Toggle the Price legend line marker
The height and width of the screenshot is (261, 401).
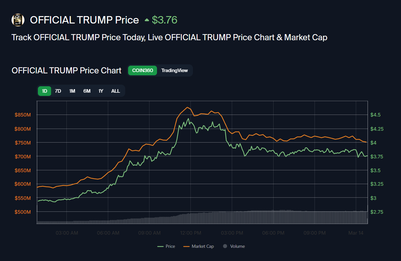pos(161,247)
